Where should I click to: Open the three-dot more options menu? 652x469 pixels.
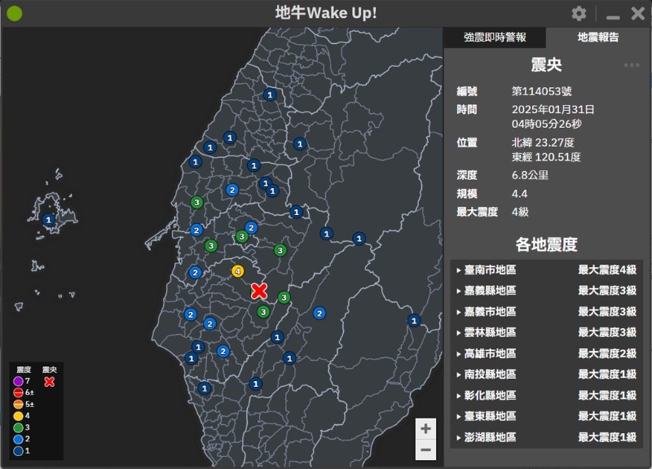pyautogui.click(x=632, y=66)
